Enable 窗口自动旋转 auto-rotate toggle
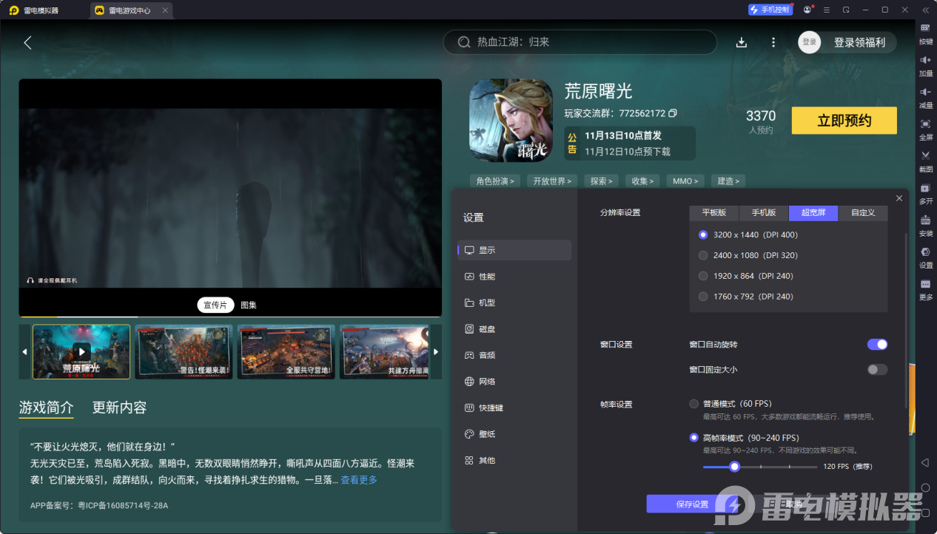937x534 pixels. click(877, 344)
